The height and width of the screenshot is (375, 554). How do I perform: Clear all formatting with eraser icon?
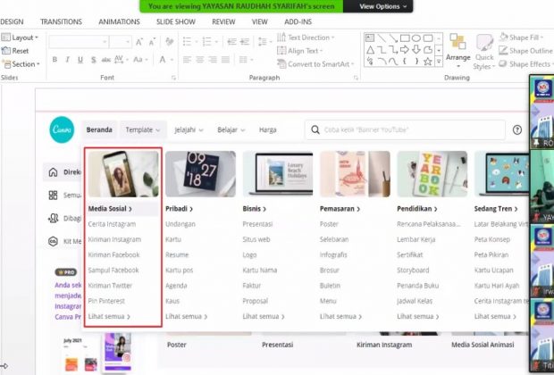tap(170, 42)
